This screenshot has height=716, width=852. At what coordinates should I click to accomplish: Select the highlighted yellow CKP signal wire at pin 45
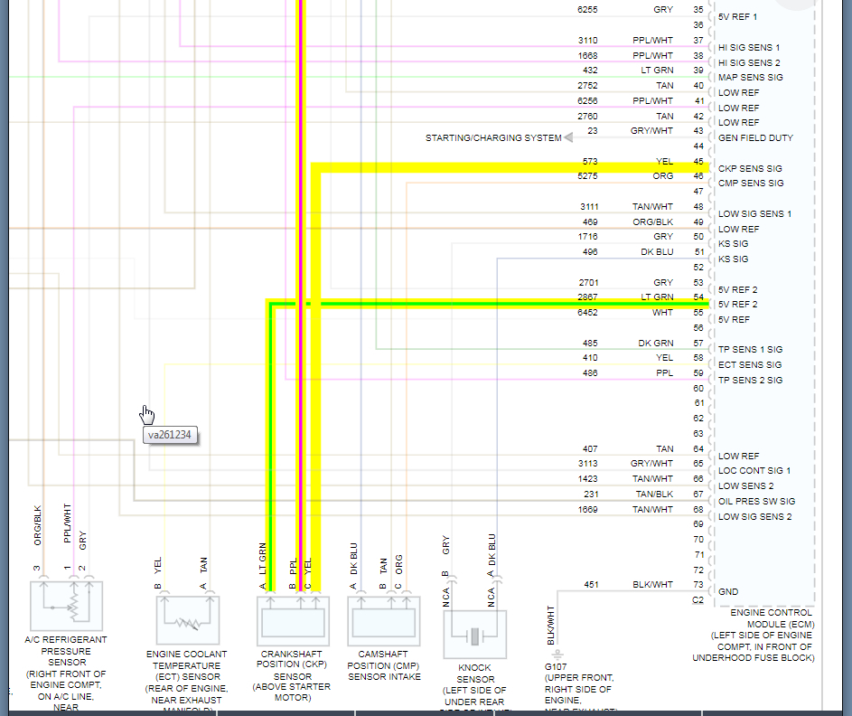pos(510,168)
